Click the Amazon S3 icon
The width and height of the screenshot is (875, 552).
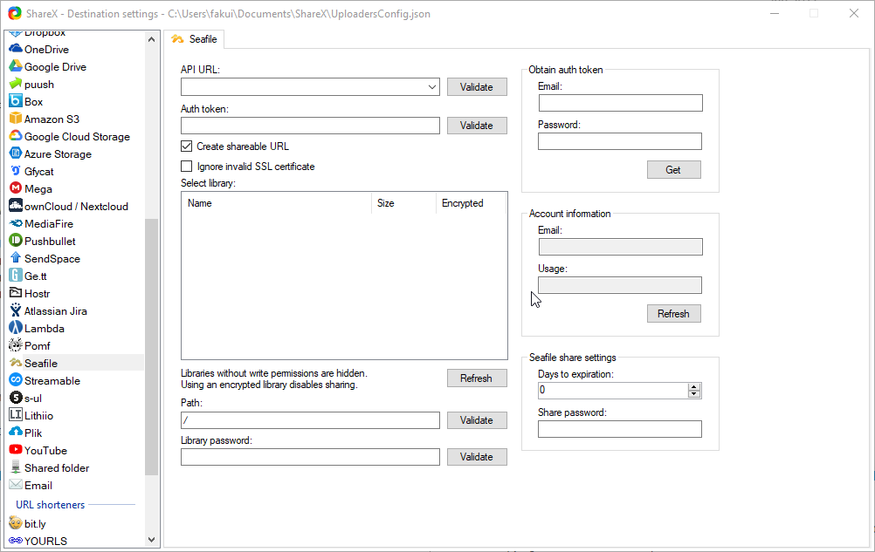[16, 119]
